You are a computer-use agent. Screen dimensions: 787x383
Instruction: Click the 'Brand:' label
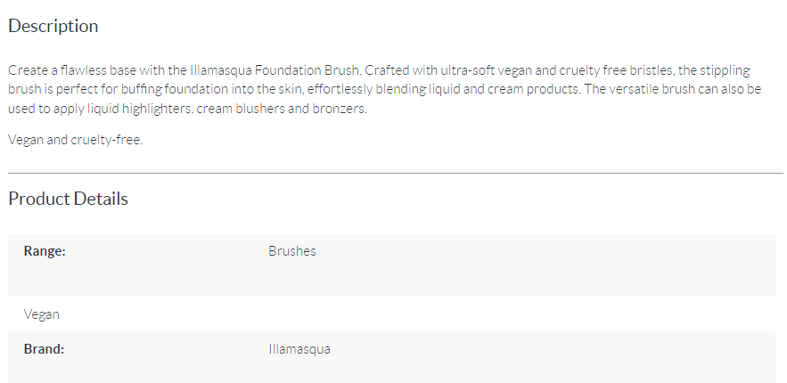click(x=44, y=349)
